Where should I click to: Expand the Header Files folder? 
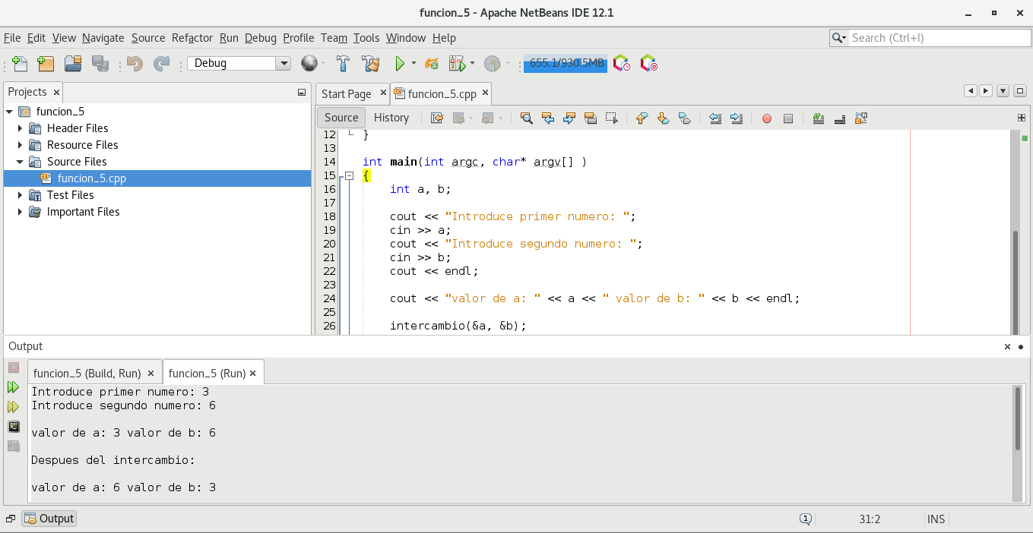coord(21,128)
